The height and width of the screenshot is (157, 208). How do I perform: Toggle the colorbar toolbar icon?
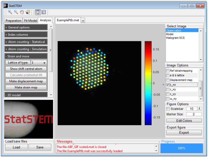[38, 12]
